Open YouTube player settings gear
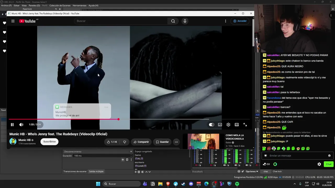Viewport: 335px width, 188px height. (228, 125)
